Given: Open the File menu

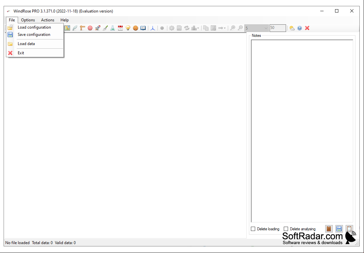Looking at the screenshot, I should [12, 20].
